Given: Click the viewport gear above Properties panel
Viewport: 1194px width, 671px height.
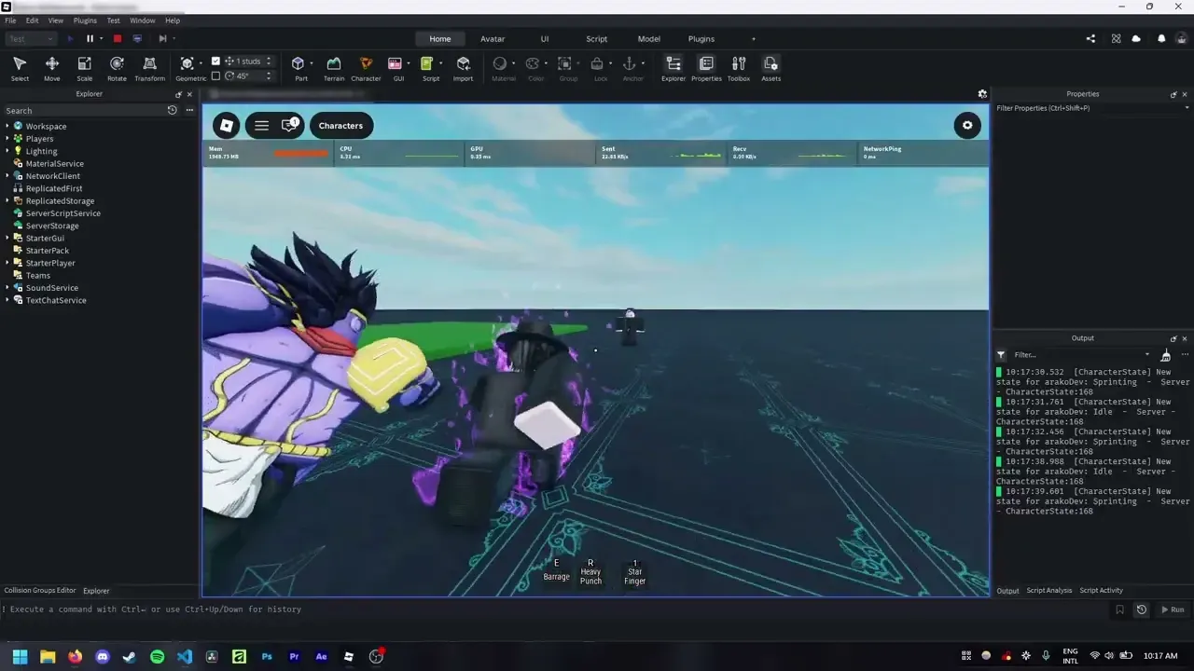Looking at the screenshot, I should pyautogui.click(x=982, y=94).
